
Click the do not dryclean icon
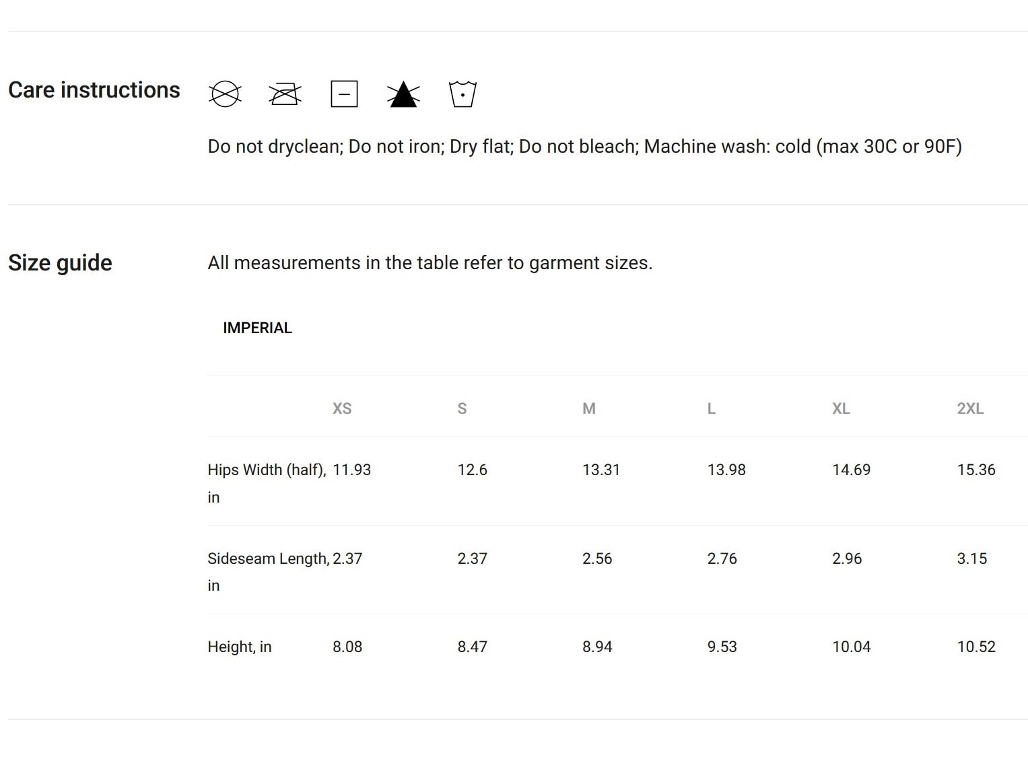(225, 94)
